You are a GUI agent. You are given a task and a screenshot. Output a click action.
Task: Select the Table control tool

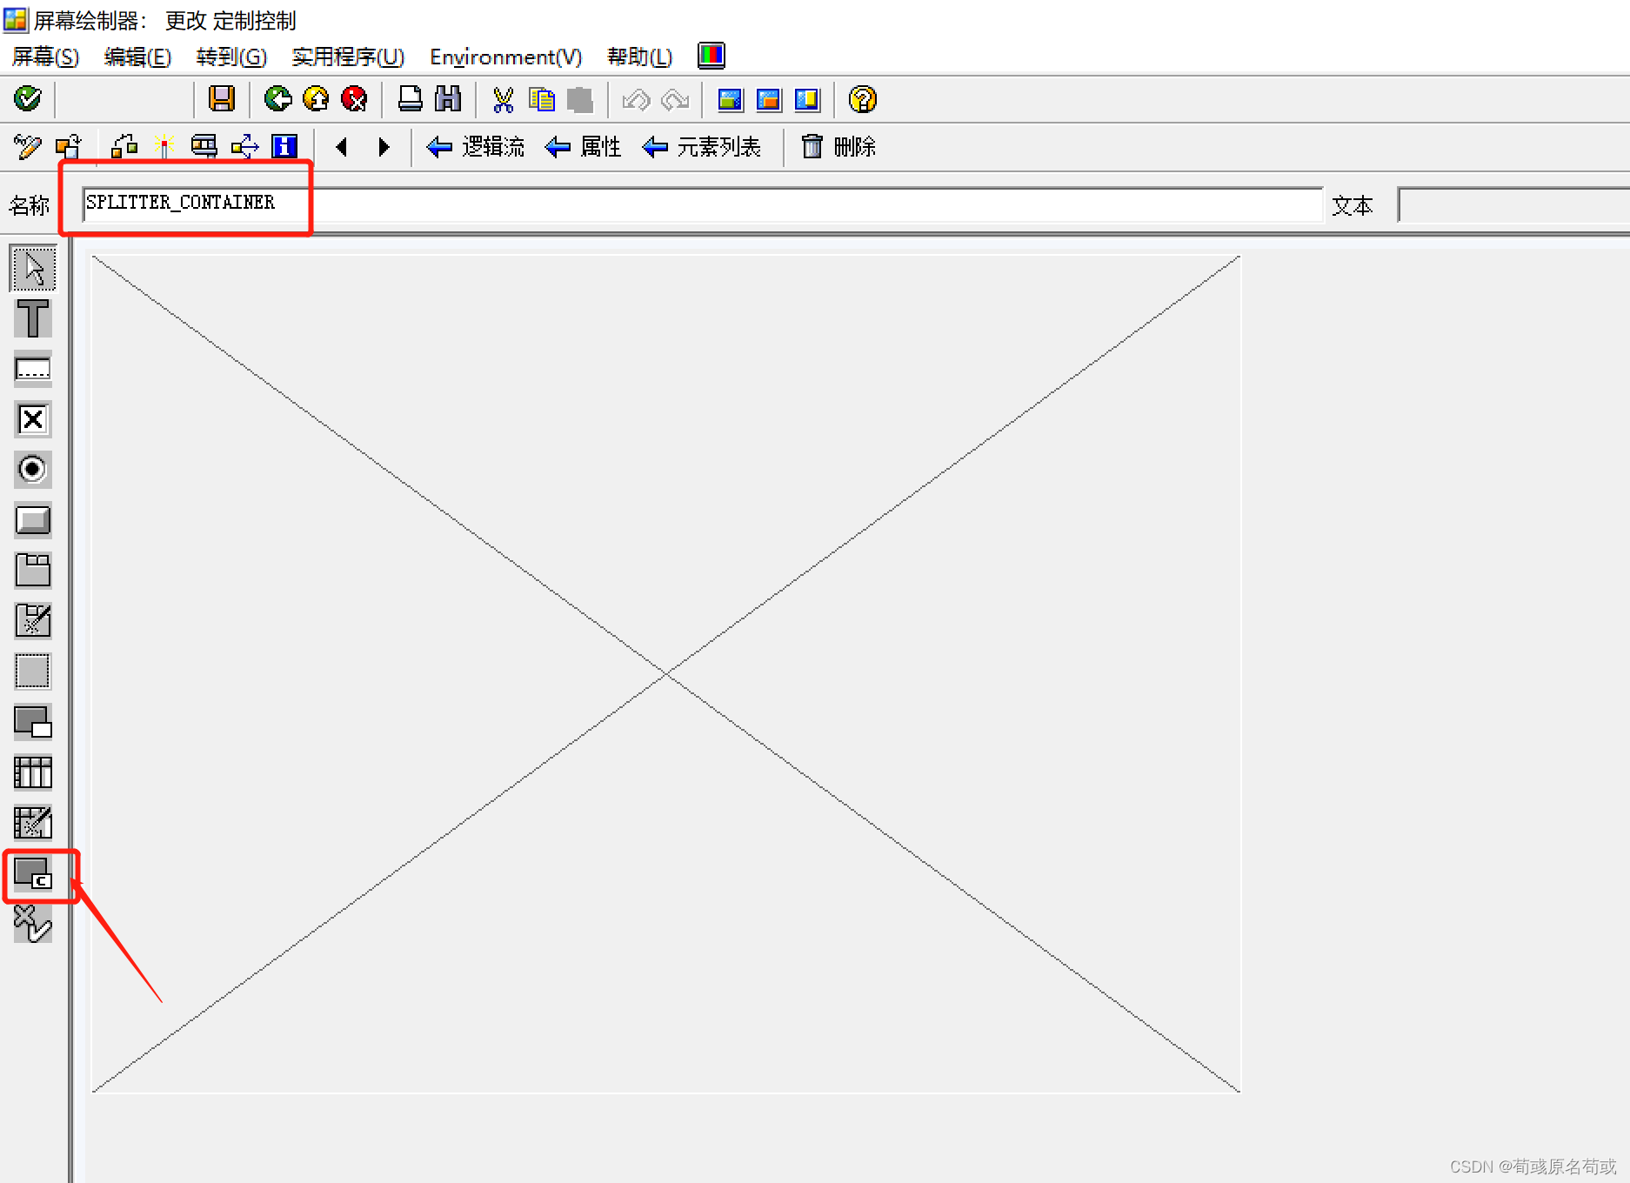tap(33, 772)
